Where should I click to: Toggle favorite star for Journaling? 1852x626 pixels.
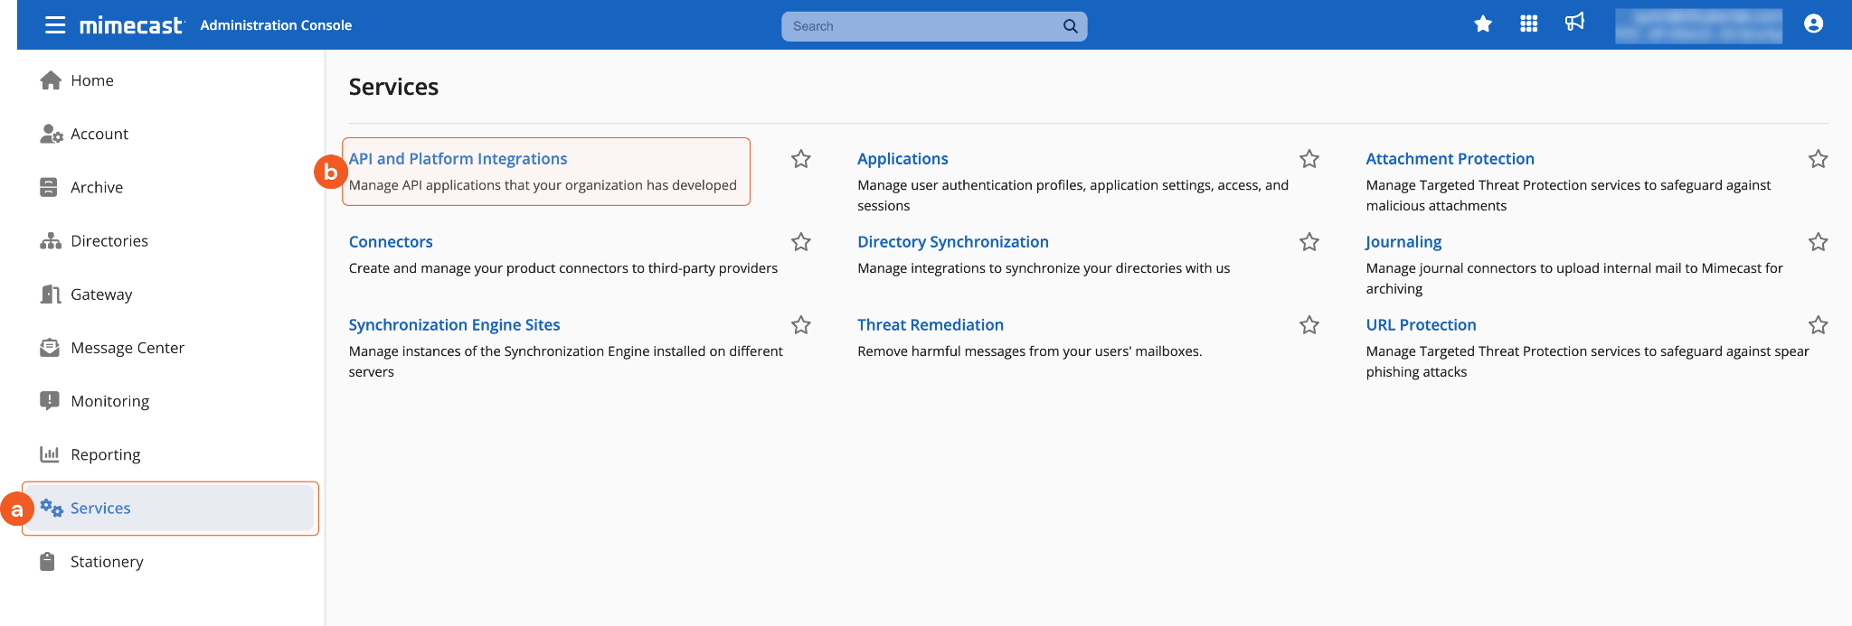[1818, 242]
